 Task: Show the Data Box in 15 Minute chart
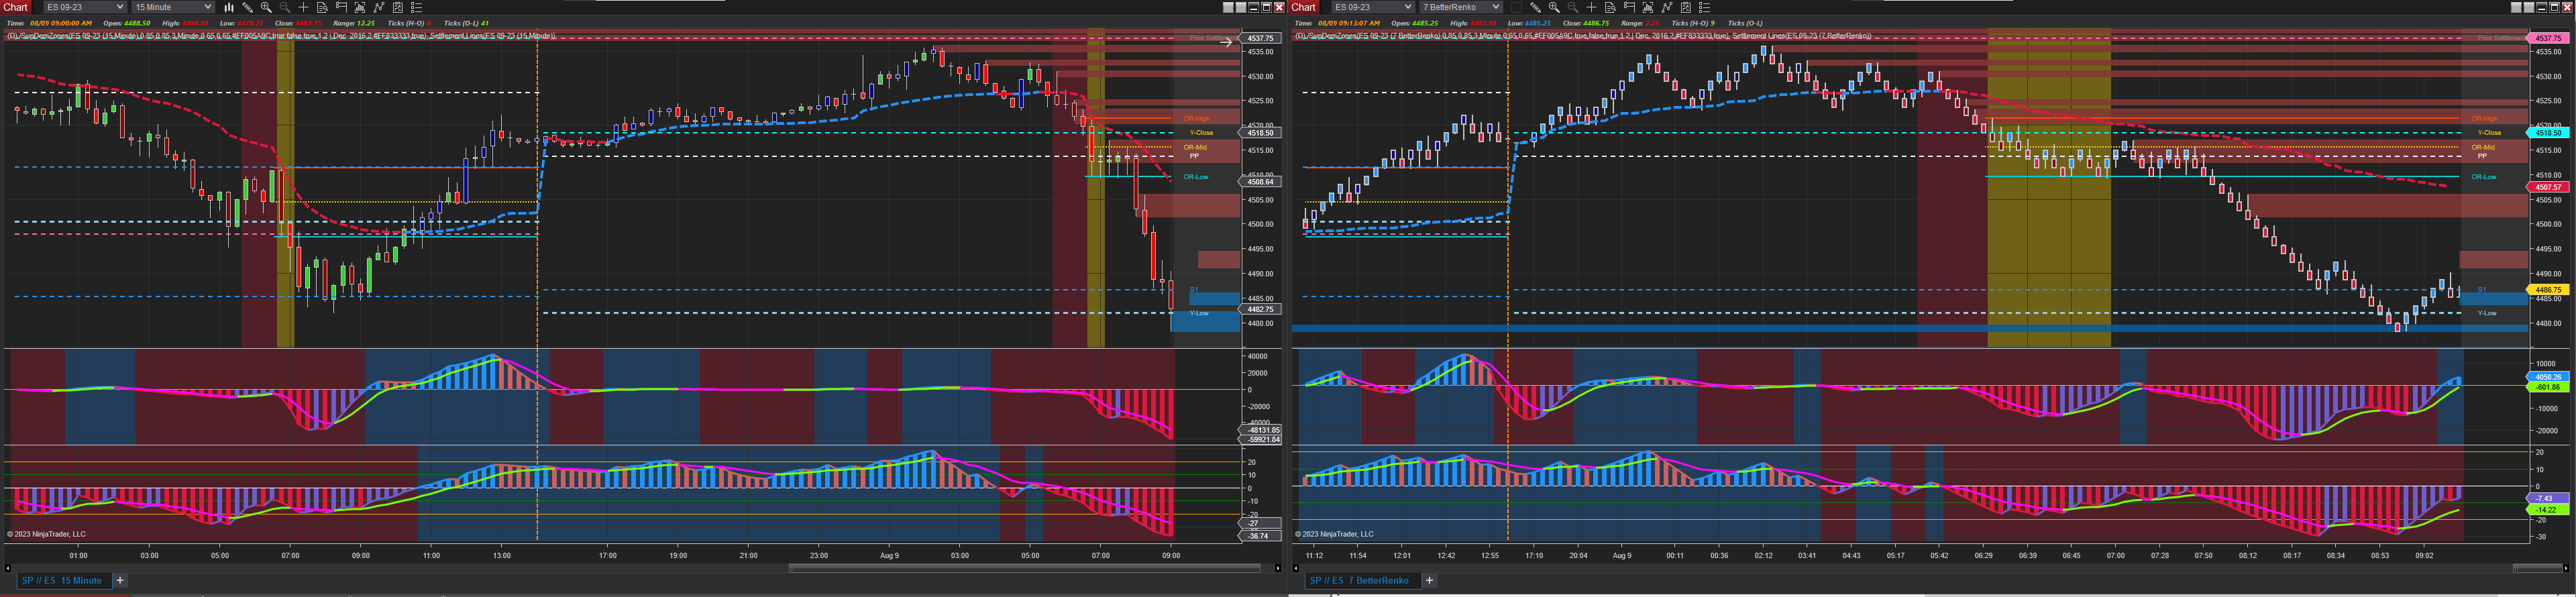pos(322,7)
